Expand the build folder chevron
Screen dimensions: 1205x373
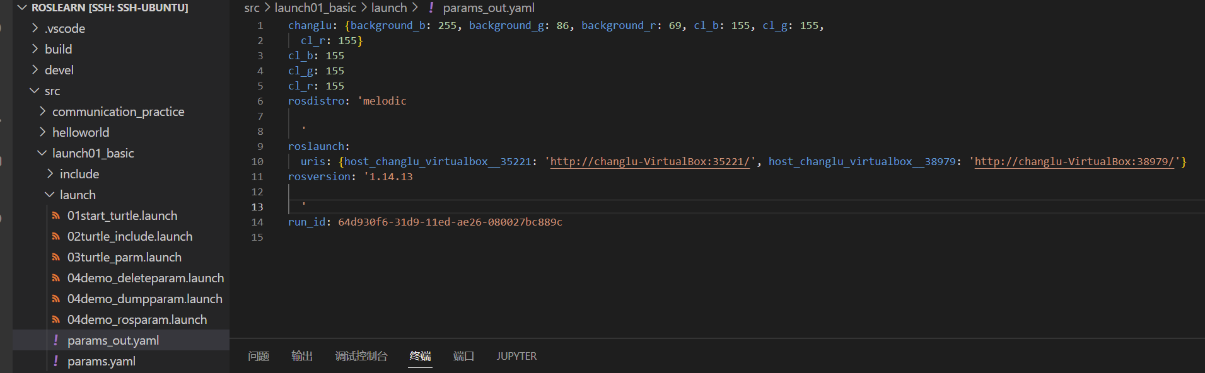tap(35, 49)
